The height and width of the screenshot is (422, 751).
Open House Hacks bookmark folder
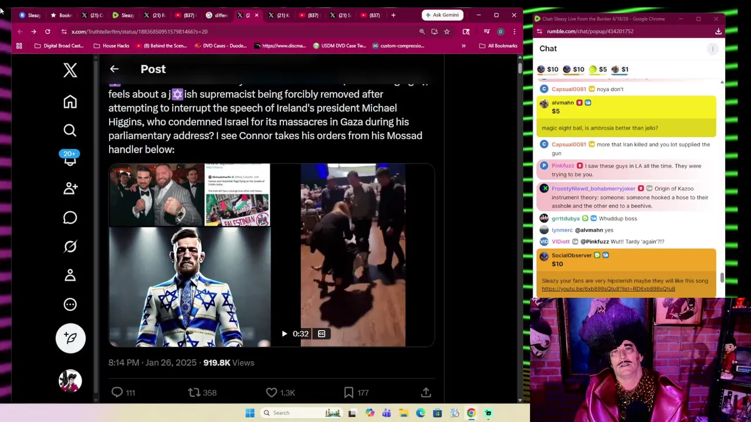point(111,46)
